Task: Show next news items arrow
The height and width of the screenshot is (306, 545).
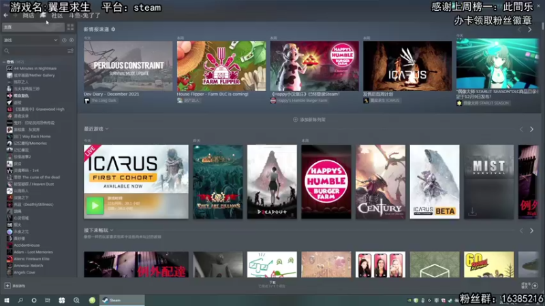Action: click(x=530, y=30)
